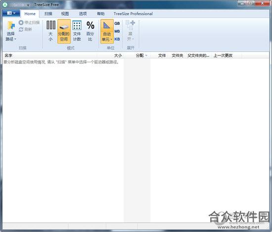Choose Automatic Units (自动单元) option

click(107, 31)
